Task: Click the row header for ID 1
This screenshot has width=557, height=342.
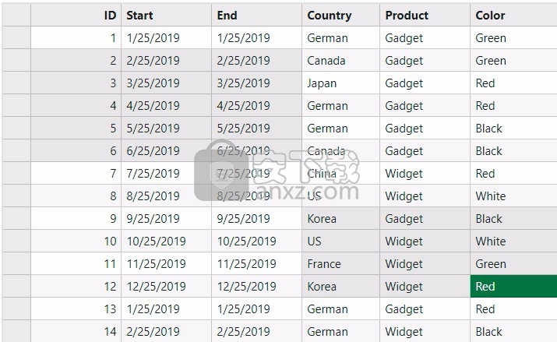Action: pos(16,37)
